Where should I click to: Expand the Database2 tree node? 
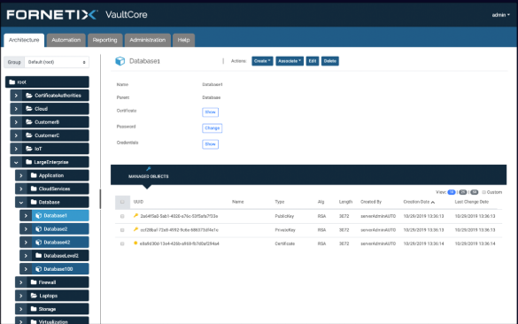point(26,229)
